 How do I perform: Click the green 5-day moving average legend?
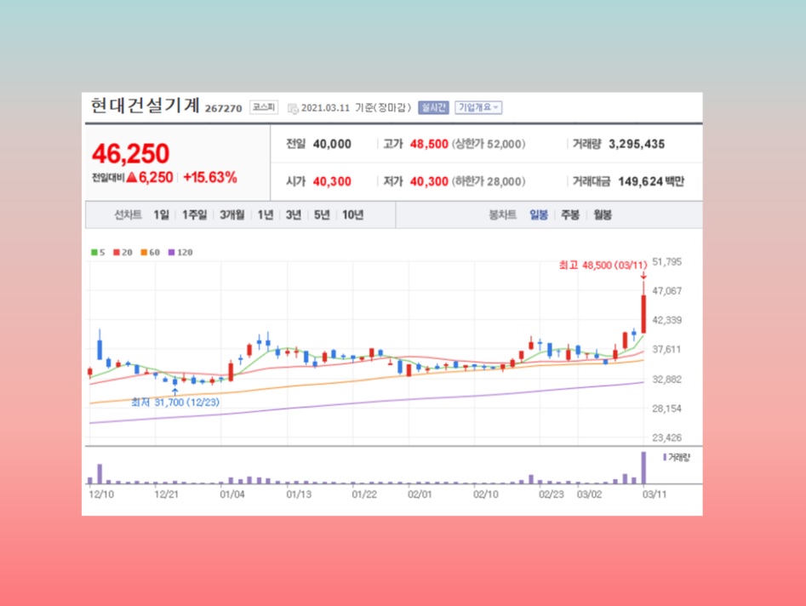tap(98, 253)
